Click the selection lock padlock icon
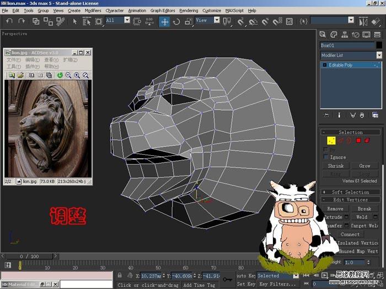 click(120, 275)
